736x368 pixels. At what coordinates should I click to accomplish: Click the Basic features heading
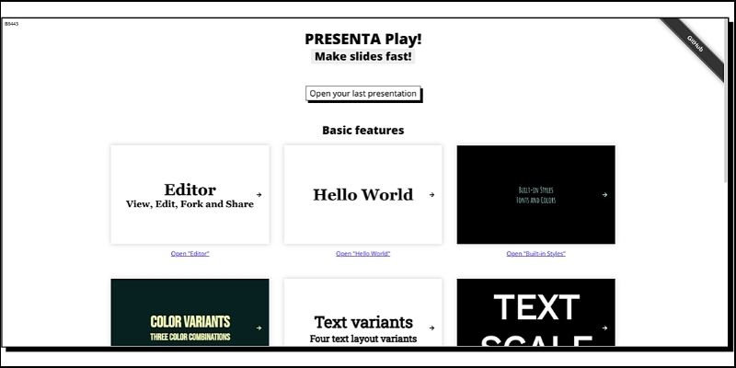click(363, 130)
